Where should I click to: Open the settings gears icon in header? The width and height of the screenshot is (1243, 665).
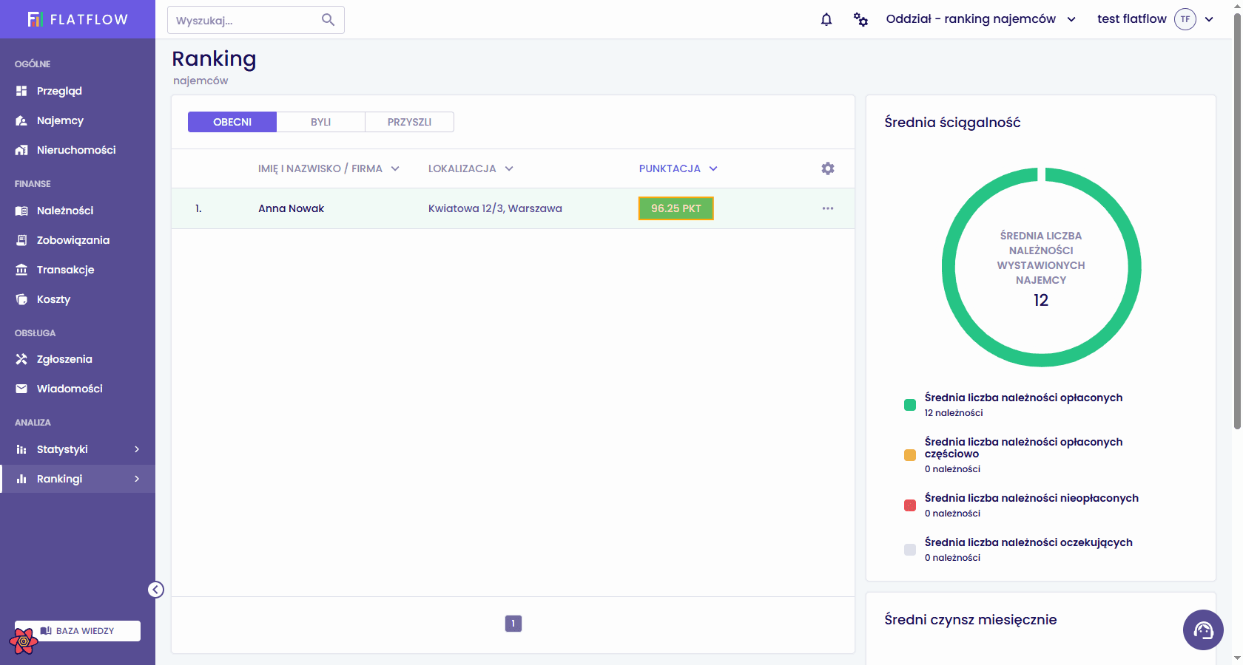(x=860, y=19)
